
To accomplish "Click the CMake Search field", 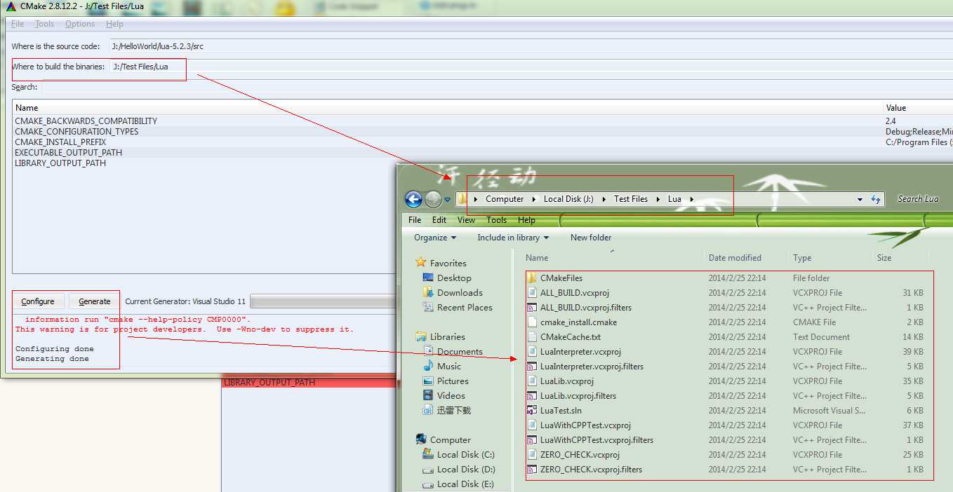I will pyautogui.click(x=497, y=87).
